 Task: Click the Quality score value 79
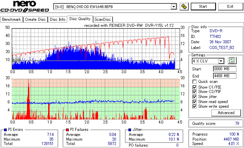coord(237,124)
